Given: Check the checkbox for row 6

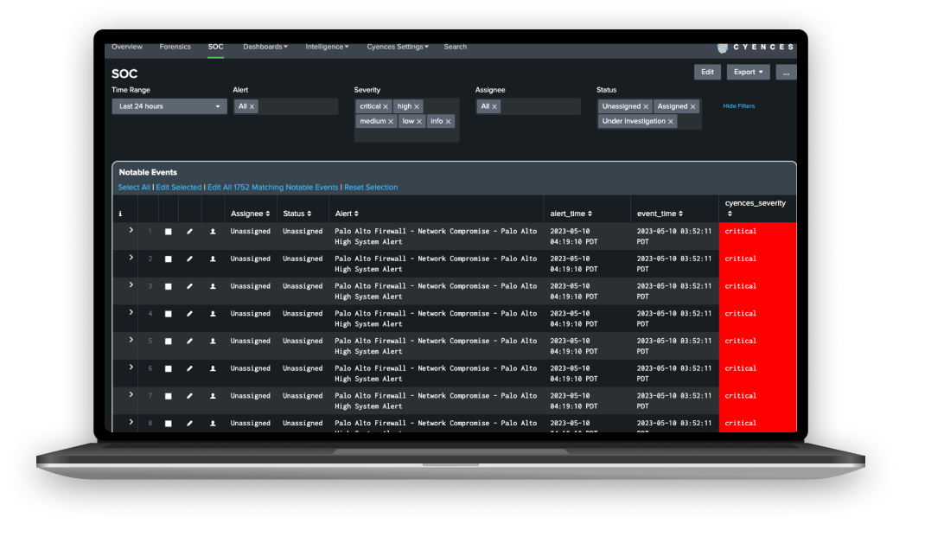Looking at the screenshot, I should (169, 368).
